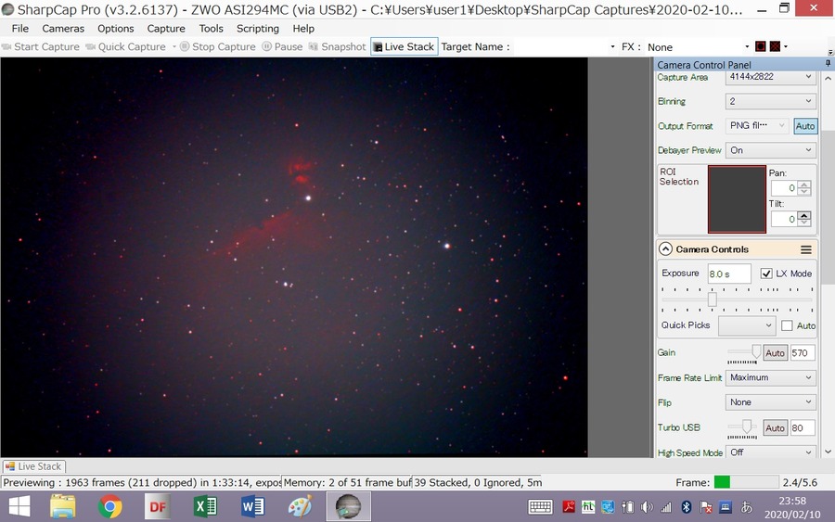Click the Turbo USB slider handle
This screenshot has width=835, height=522.
coord(747,427)
